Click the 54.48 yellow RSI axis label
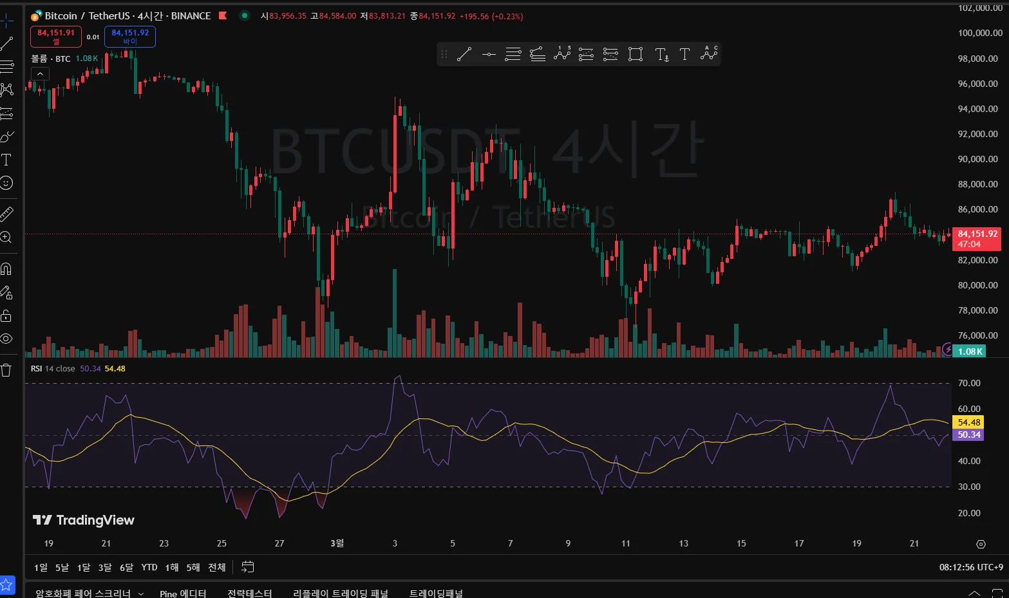 click(x=969, y=422)
